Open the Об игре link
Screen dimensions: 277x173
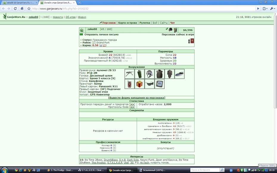[x=71, y=17]
